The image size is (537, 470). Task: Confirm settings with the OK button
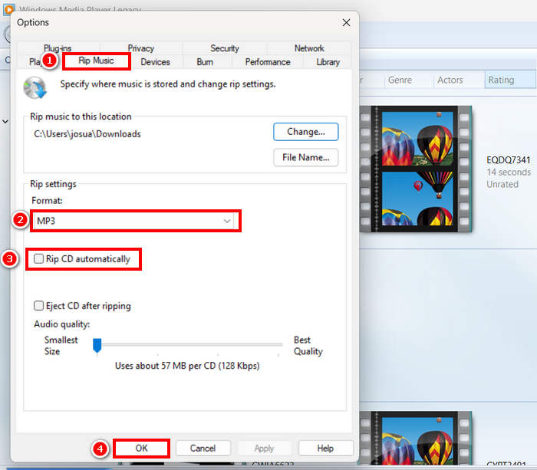tap(141, 448)
